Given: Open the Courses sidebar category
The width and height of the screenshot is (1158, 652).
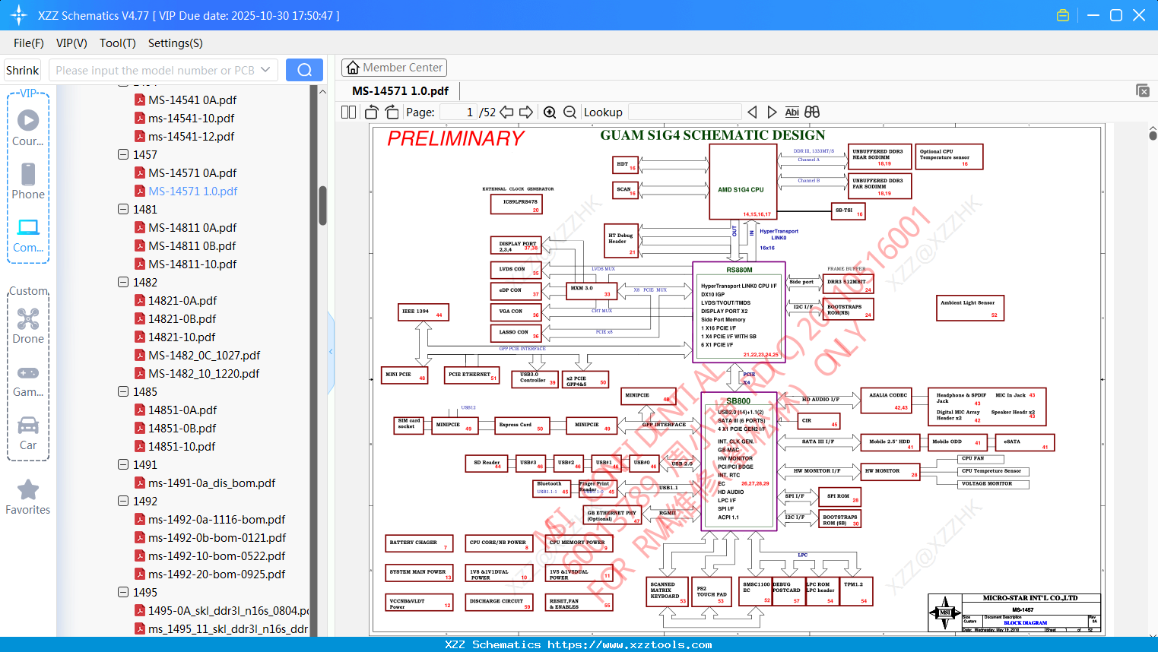Looking at the screenshot, I should tap(28, 128).
